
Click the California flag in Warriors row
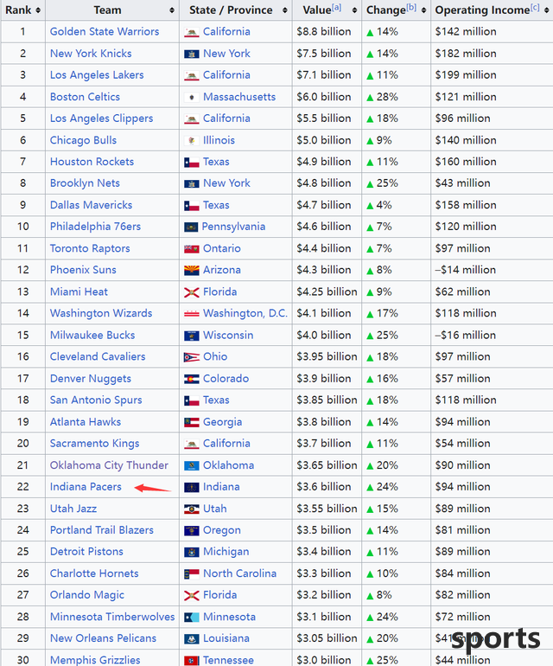(192, 32)
